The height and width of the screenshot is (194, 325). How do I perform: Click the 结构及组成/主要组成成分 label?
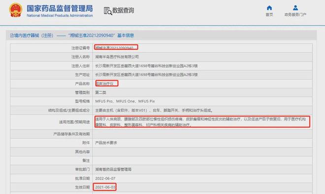[x=69, y=110]
